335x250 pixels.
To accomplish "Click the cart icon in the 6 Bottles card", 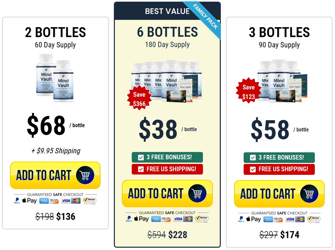I will tap(197, 193).
